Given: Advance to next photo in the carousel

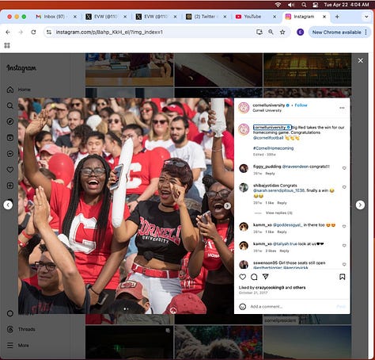Looking at the screenshot, I should click(x=227, y=205).
